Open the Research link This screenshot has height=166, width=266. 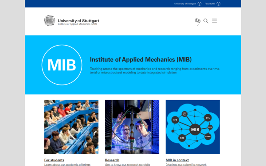[x=112, y=160]
